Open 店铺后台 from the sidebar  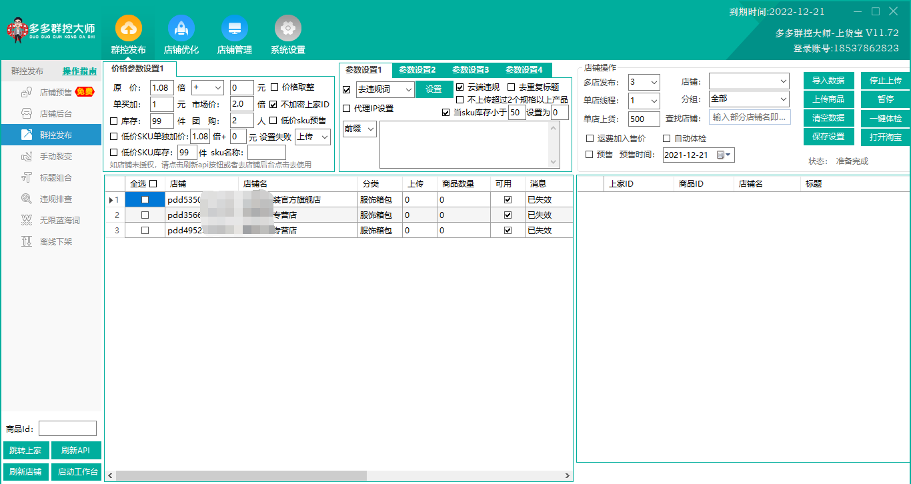point(55,114)
